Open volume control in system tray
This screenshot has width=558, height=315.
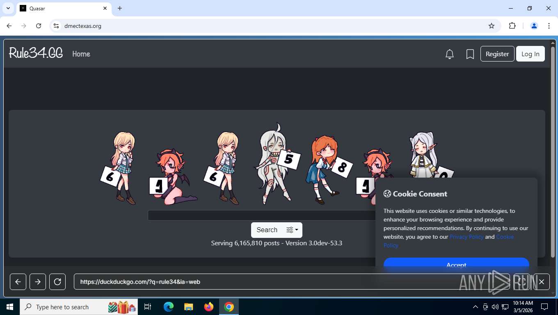[x=495, y=307]
